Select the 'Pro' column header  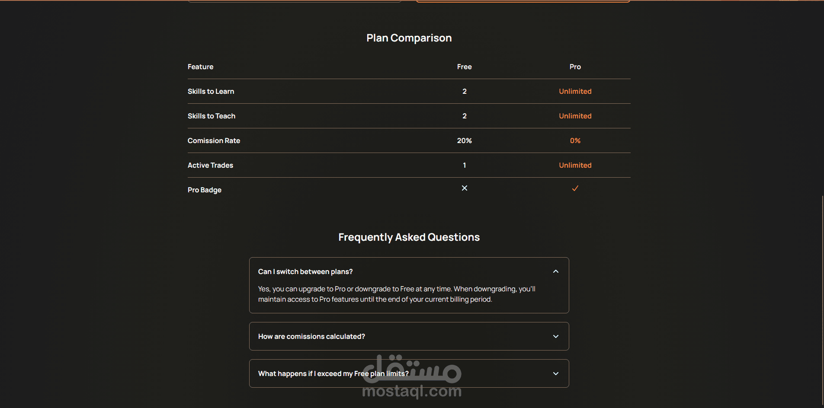pyautogui.click(x=575, y=67)
